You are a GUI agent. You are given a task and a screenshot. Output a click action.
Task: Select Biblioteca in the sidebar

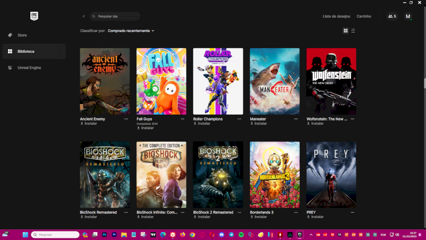point(26,51)
